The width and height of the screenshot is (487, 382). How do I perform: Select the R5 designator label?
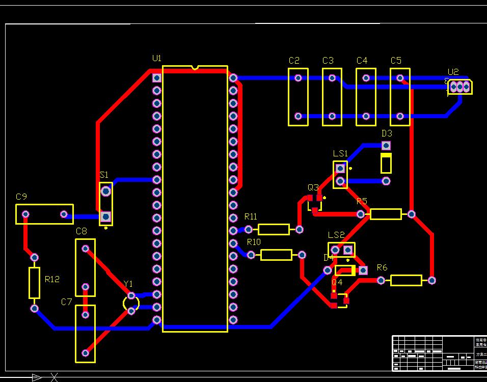[x=362, y=201]
